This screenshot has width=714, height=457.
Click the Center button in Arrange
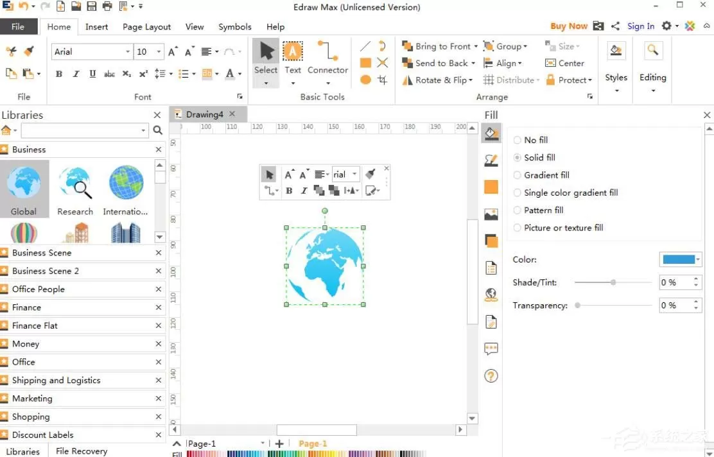pyautogui.click(x=564, y=64)
